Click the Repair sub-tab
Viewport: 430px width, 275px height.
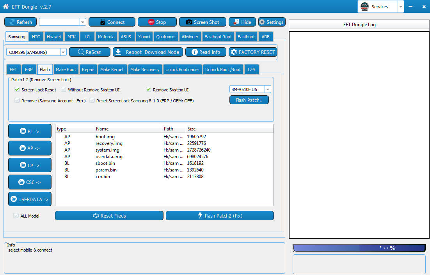(88, 70)
